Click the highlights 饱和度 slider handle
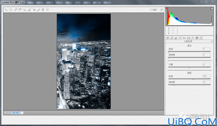Screen dimensions: 217x126 tap(169, 58)
